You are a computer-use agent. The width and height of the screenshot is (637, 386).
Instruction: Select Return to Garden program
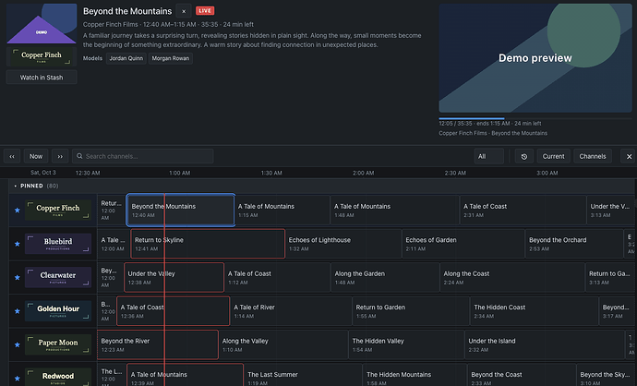click(x=411, y=311)
